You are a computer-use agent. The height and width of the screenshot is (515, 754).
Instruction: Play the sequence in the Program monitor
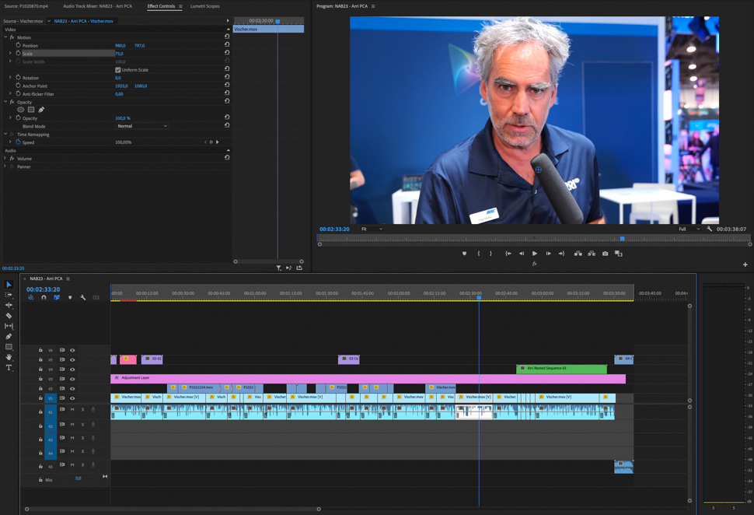pos(535,254)
